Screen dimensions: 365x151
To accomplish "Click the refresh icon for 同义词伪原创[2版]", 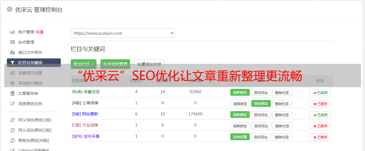I will (12, 130).
